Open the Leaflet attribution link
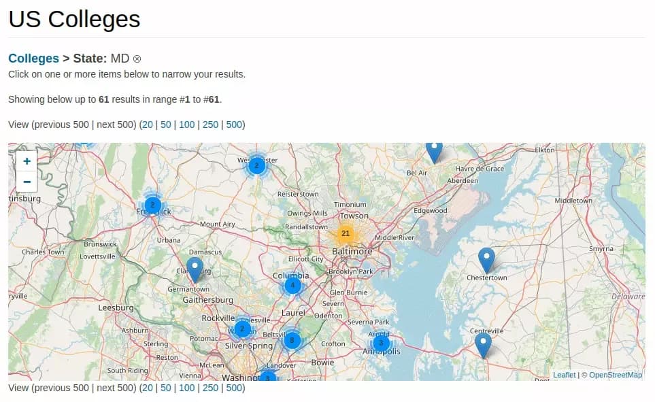 564,374
